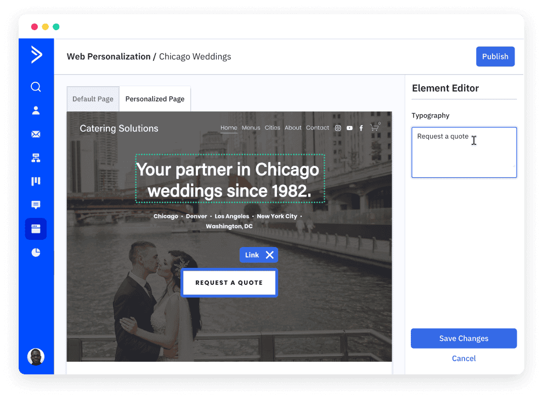Remove the link using the X icon
The height and width of the screenshot is (404, 543).
pyautogui.click(x=269, y=254)
